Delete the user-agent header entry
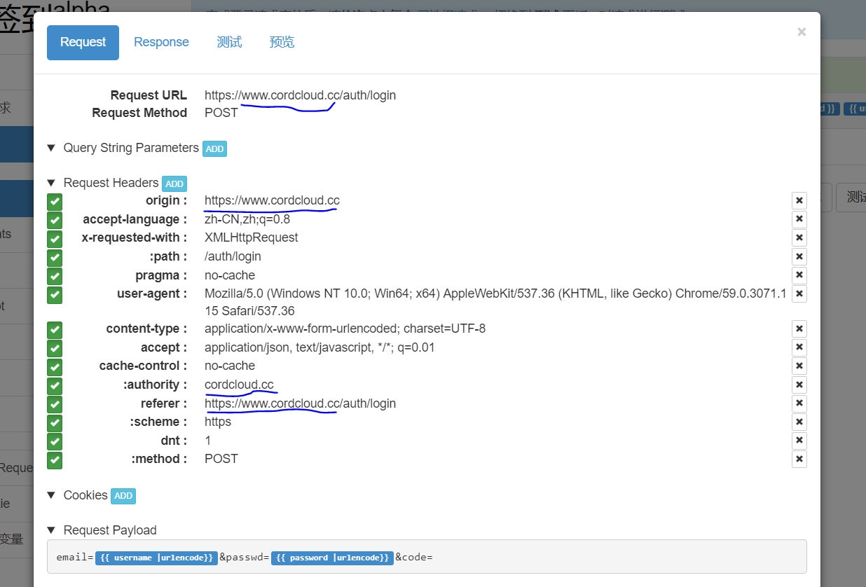The width and height of the screenshot is (866, 587). pyautogui.click(x=799, y=293)
